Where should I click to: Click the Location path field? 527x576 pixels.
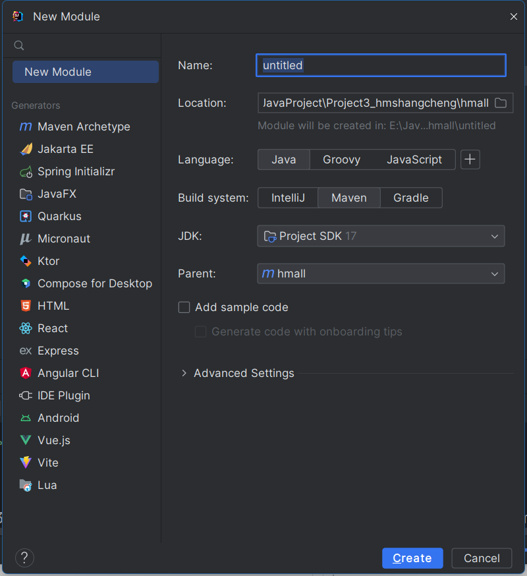(375, 103)
